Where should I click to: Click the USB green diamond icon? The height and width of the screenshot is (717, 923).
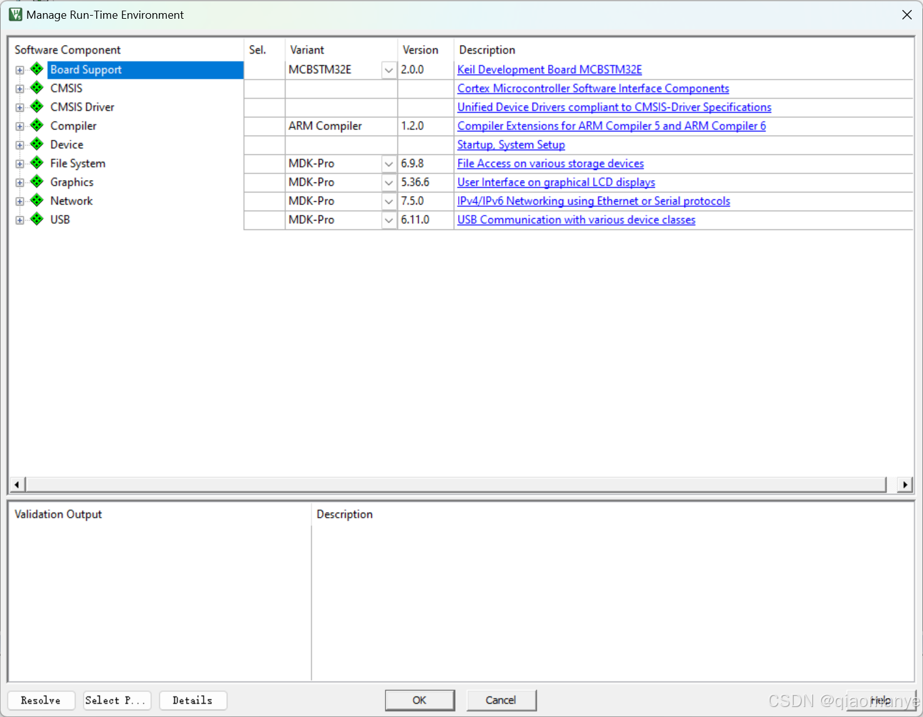click(x=37, y=219)
